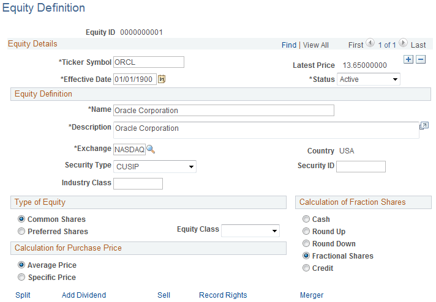The height and width of the screenshot is (302, 436).
Task: Expand the Security Type dropdown
Action: 155,166
